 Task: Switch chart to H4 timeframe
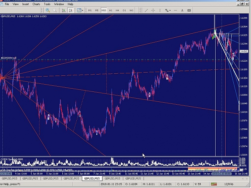coord(117,10)
